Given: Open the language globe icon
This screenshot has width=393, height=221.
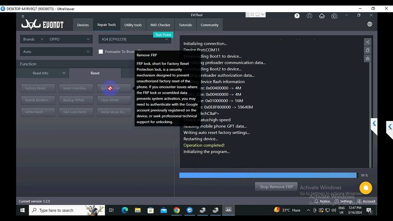Looking at the screenshot, I should (x=370, y=24).
